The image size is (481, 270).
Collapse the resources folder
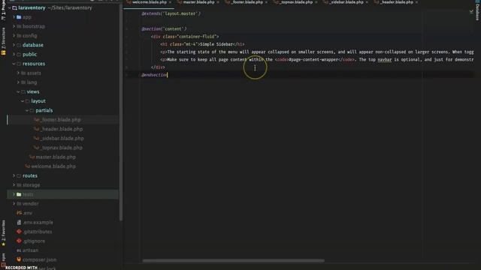click(x=14, y=64)
